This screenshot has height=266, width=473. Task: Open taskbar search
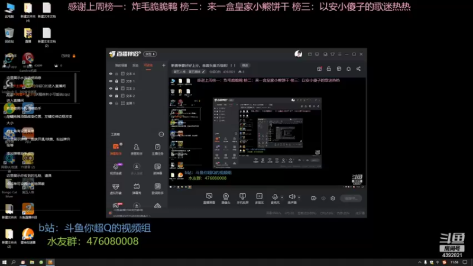pos(13,262)
